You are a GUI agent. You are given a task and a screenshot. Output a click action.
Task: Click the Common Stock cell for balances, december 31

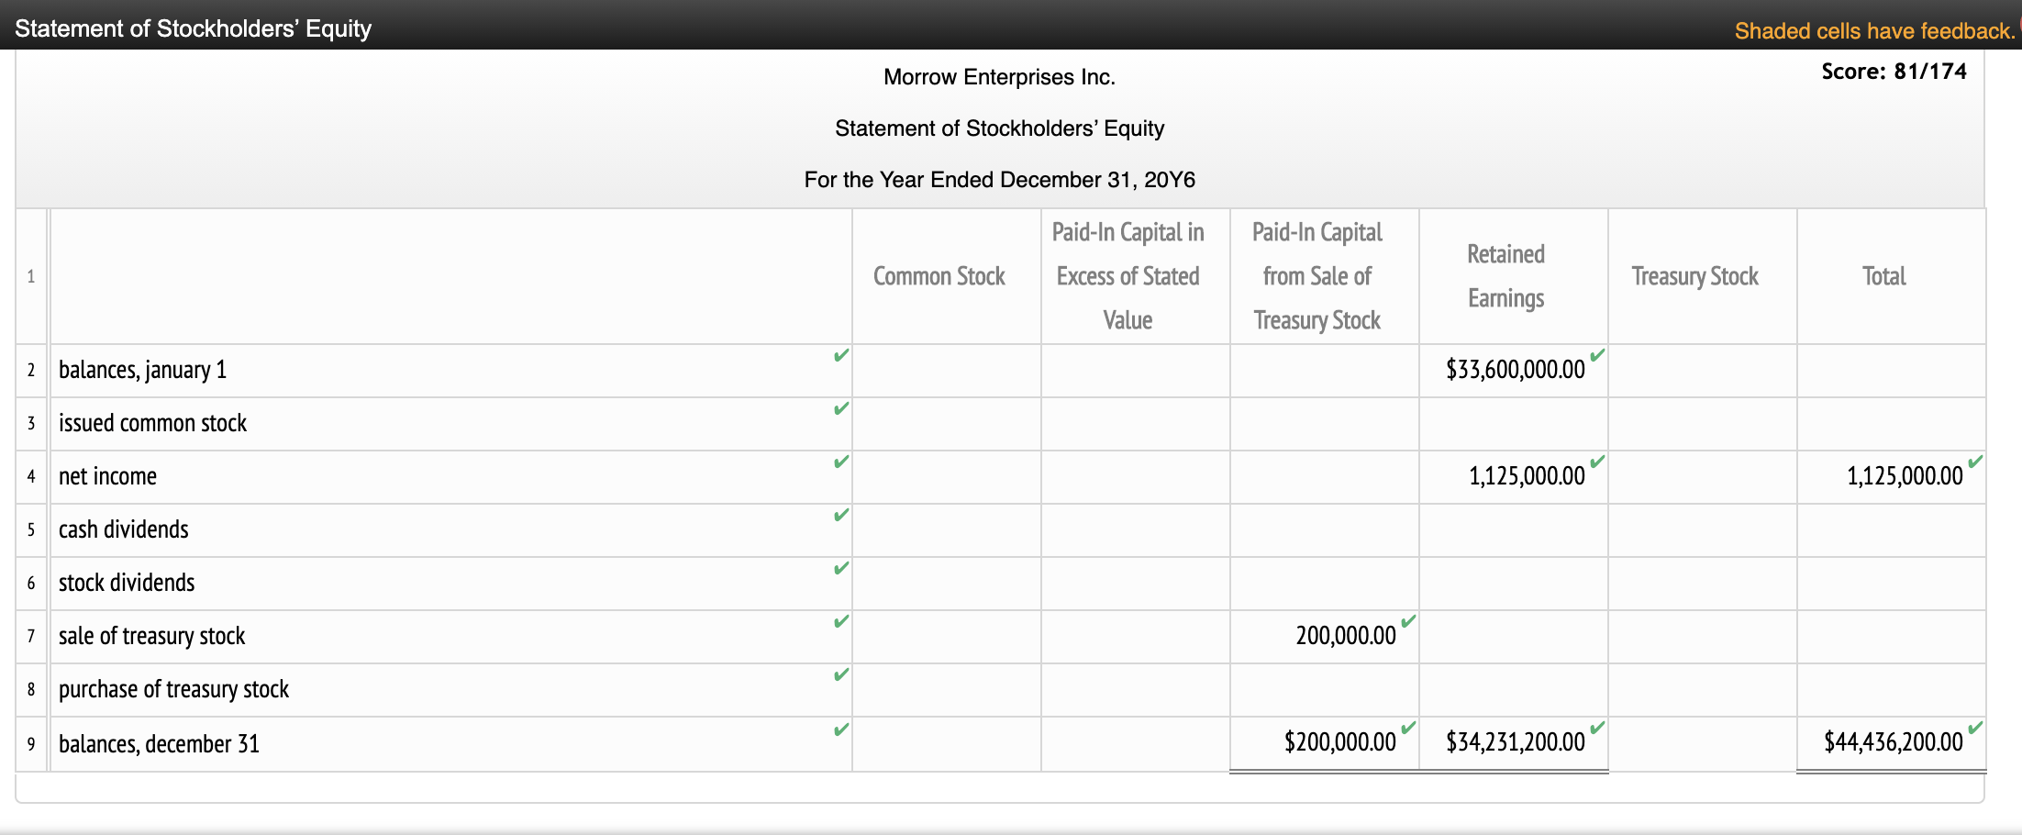tap(946, 743)
